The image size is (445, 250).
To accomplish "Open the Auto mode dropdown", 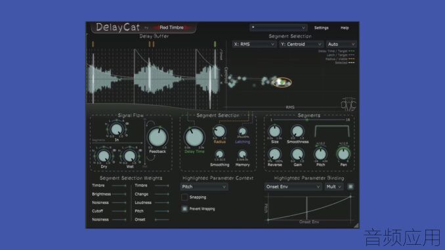I will [x=341, y=44].
